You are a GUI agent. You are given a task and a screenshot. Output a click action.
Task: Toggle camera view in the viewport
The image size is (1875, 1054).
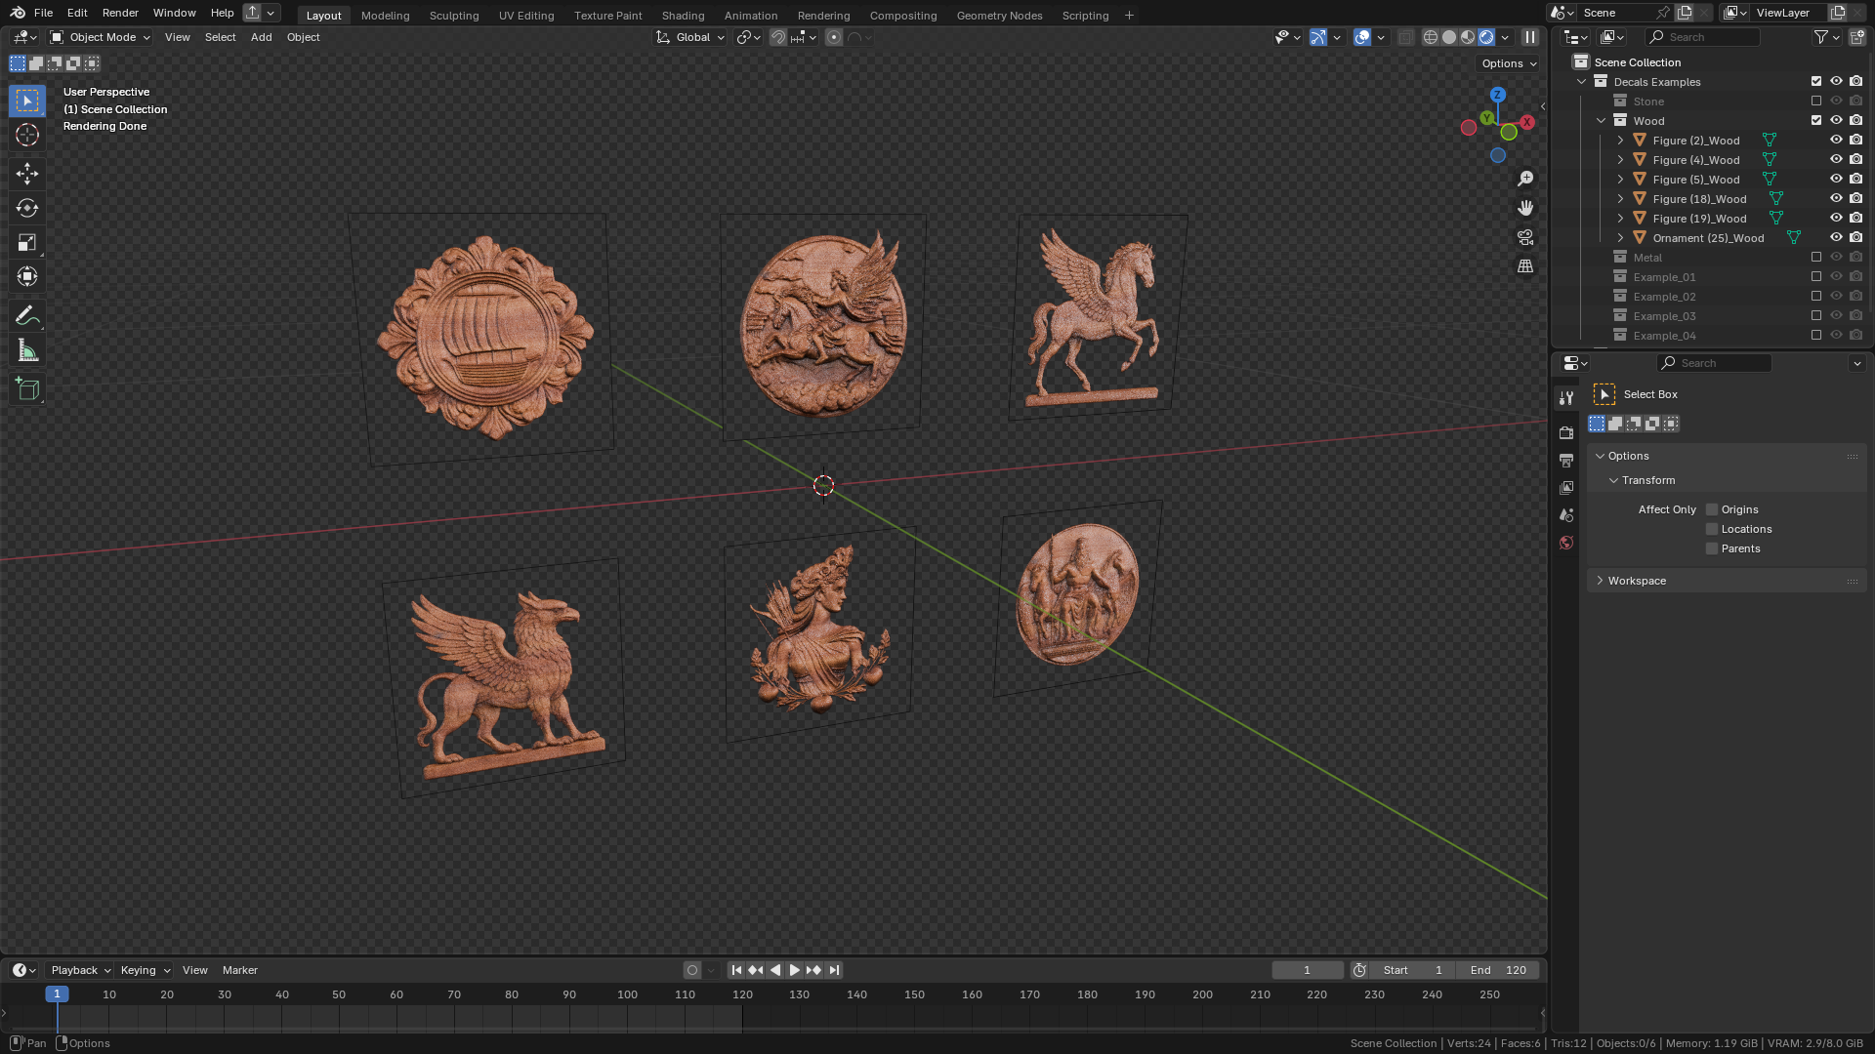click(x=1525, y=237)
